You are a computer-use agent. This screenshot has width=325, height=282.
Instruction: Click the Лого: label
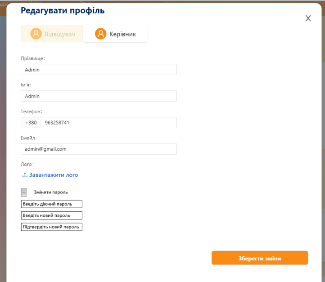click(x=27, y=164)
